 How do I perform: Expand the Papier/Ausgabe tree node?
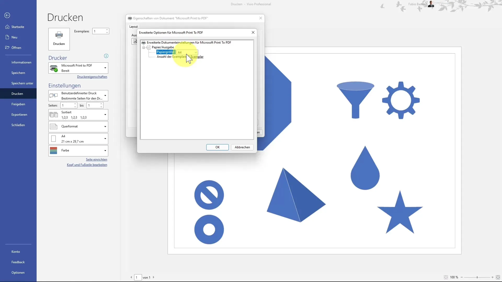click(x=144, y=47)
